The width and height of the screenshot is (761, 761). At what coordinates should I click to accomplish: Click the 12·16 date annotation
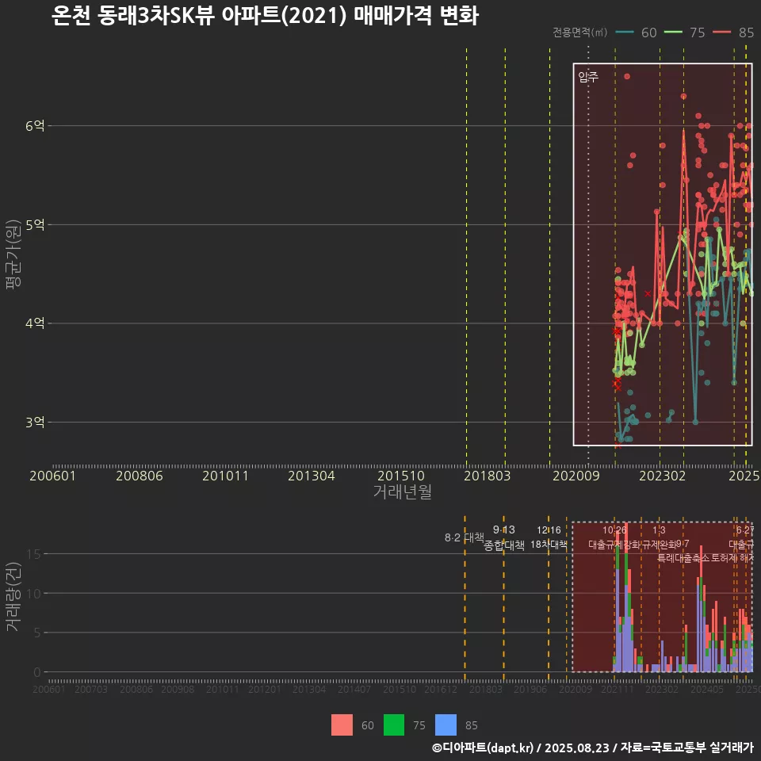tap(549, 530)
